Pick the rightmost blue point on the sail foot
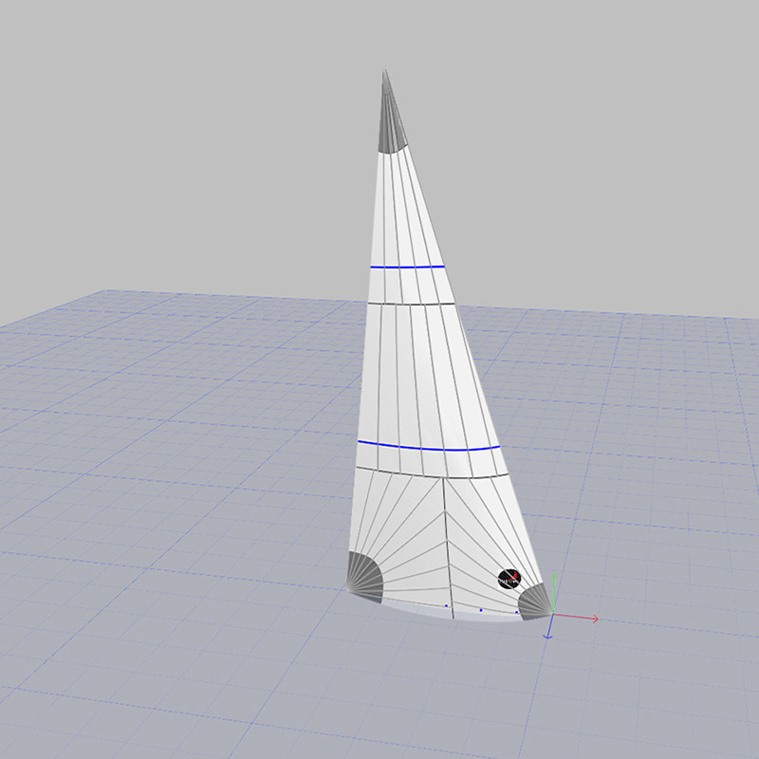The image size is (759, 759). coord(516,612)
